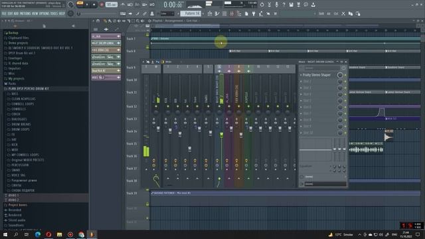Open the EDIT menu
The height and width of the screenshot is (239, 425).
(11, 13)
